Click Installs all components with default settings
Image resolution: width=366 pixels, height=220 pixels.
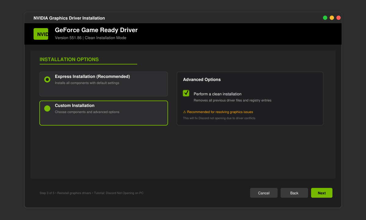click(x=87, y=83)
